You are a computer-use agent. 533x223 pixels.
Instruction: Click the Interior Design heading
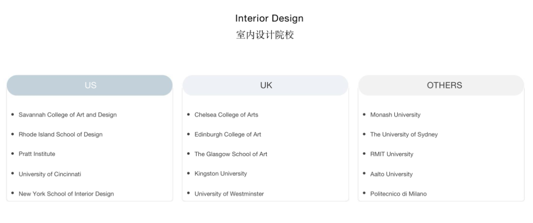pyautogui.click(x=269, y=19)
